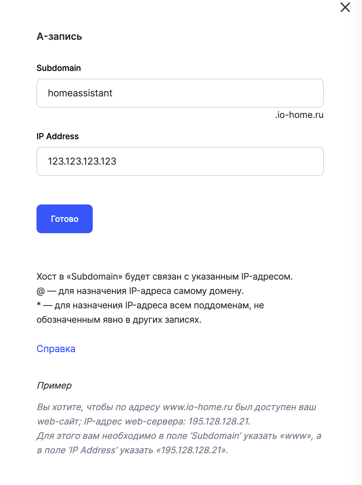Screen dimensions: 362x485
Task: Dismiss the form using the close icon
Action: 346,7
